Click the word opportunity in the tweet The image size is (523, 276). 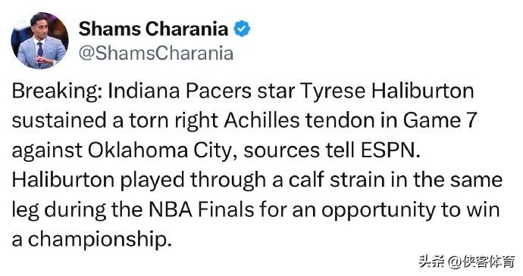pos(378,210)
